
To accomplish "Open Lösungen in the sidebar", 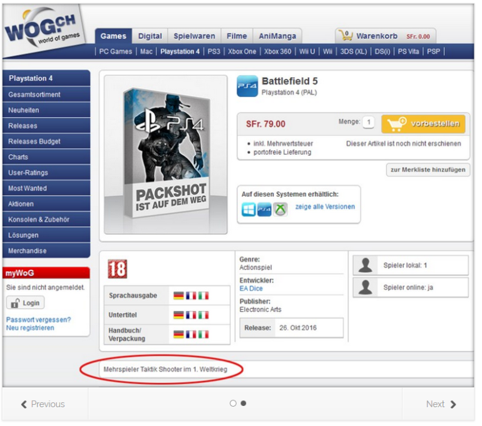I will coord(46,236).
